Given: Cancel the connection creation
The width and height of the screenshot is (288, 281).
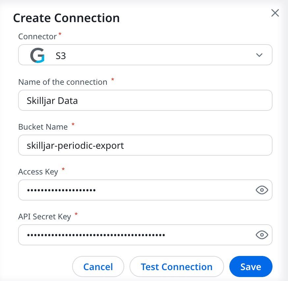Looking at the screenshot, I should pos(98,266).
